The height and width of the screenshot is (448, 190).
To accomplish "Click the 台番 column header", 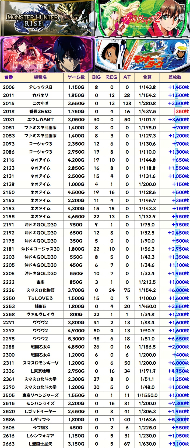I will (9, 77).
